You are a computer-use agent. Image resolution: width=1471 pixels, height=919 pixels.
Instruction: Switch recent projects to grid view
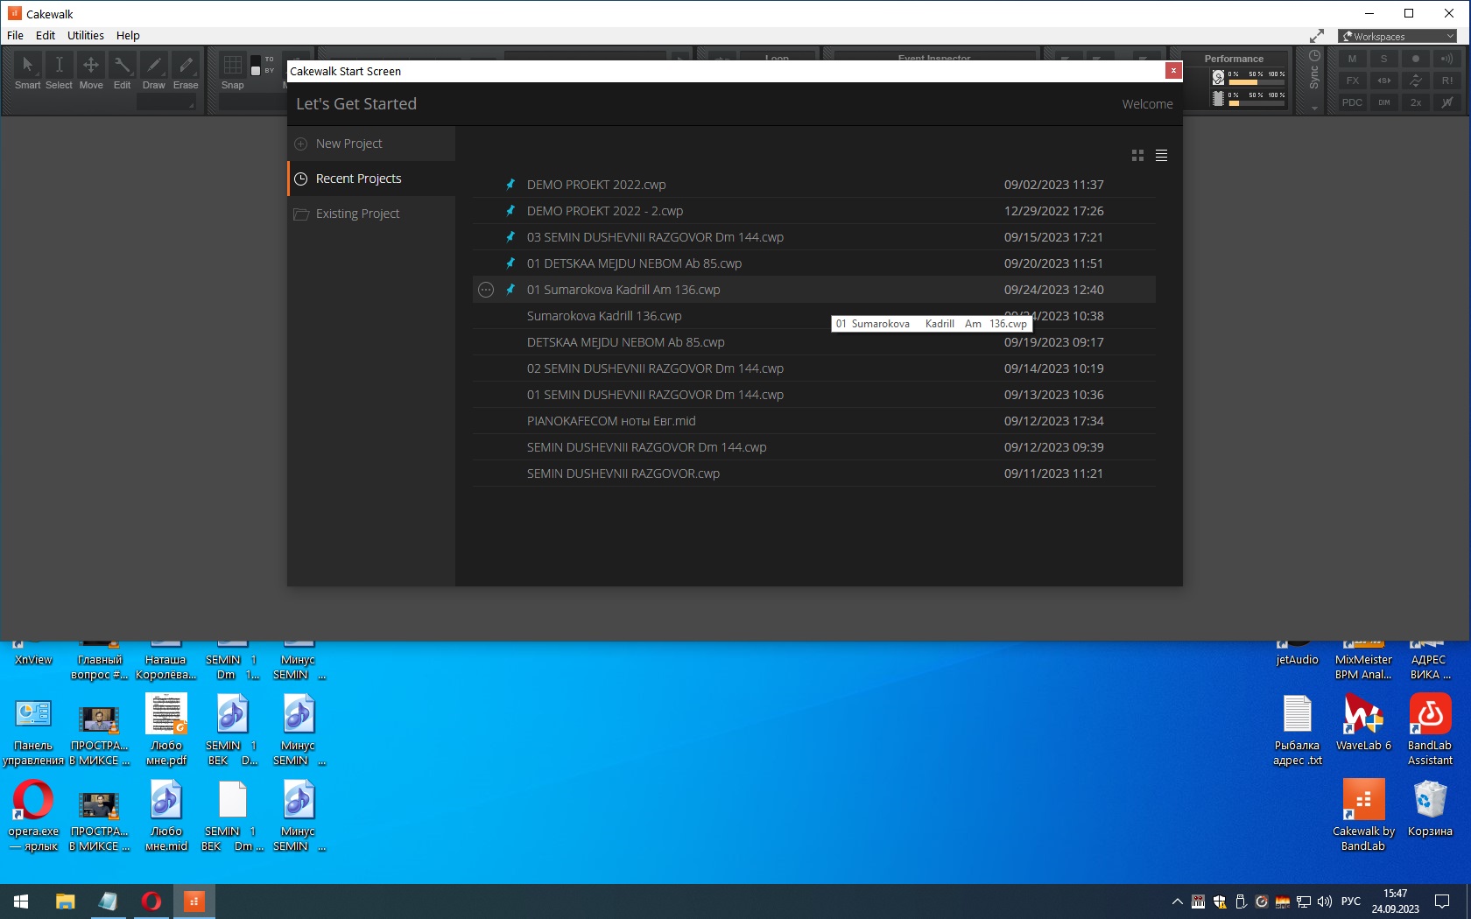pos(1137,156)
